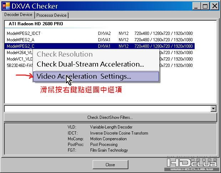Select the ModeMPEG2_IDCT row

[99, 33]
